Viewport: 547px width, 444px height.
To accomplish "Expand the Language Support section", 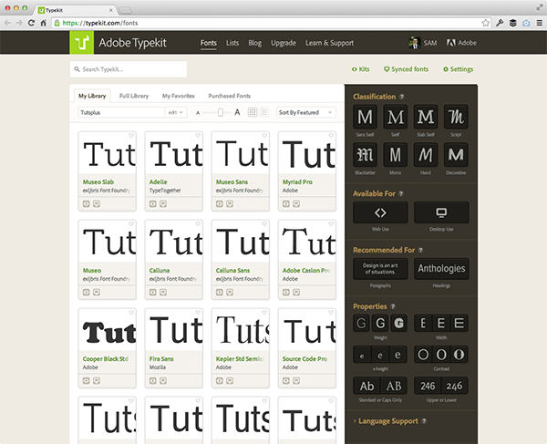I will click(388, 421).
